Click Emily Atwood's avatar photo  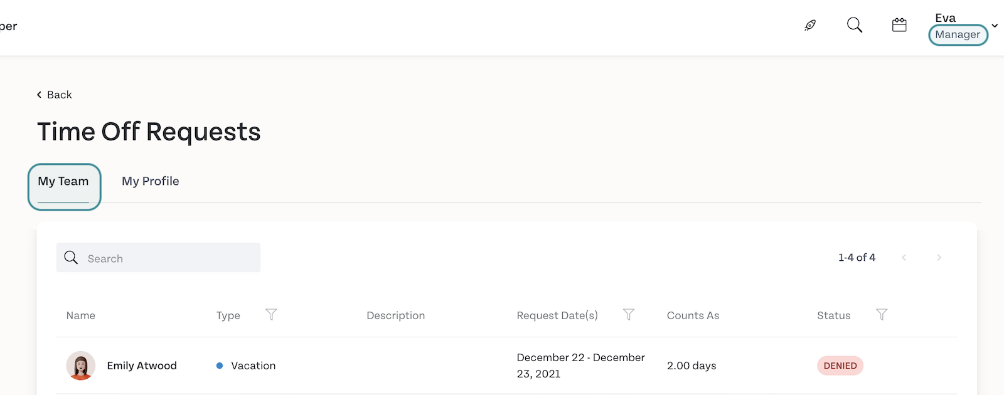click(x=81, y=366)
